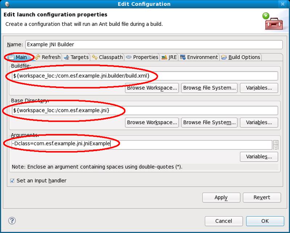Click the Targets tab icon
The width and height of the screenshot is (290, 233).
click(66, 57)
